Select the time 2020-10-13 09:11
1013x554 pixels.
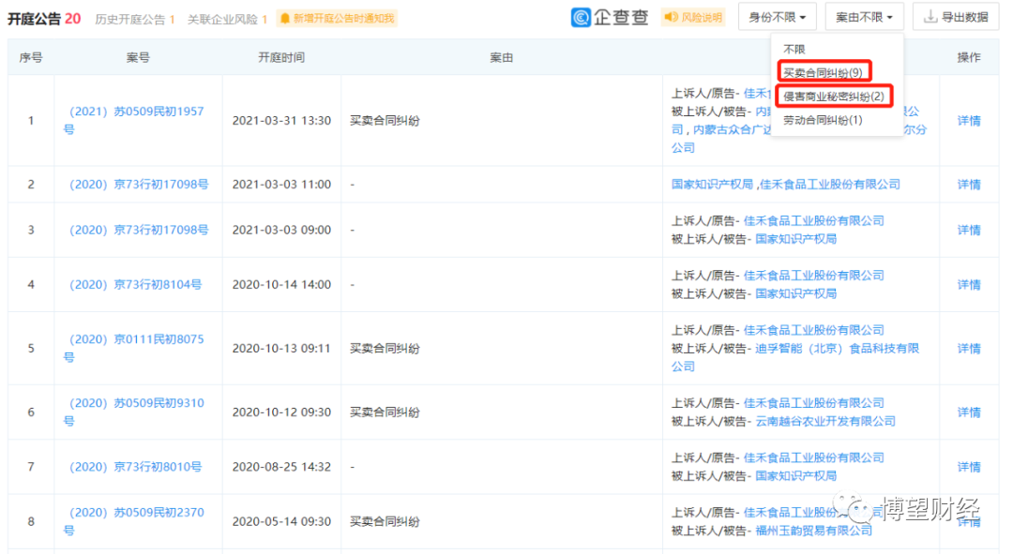281,349
